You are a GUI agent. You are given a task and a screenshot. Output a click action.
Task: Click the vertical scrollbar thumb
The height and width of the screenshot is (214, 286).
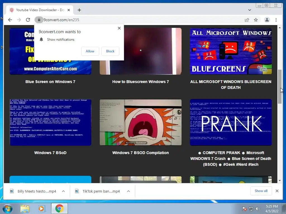[280, 87]
